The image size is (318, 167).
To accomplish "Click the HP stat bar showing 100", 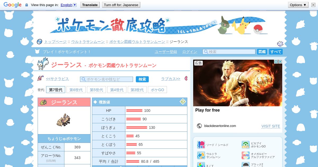I will [x=134, y=111].
